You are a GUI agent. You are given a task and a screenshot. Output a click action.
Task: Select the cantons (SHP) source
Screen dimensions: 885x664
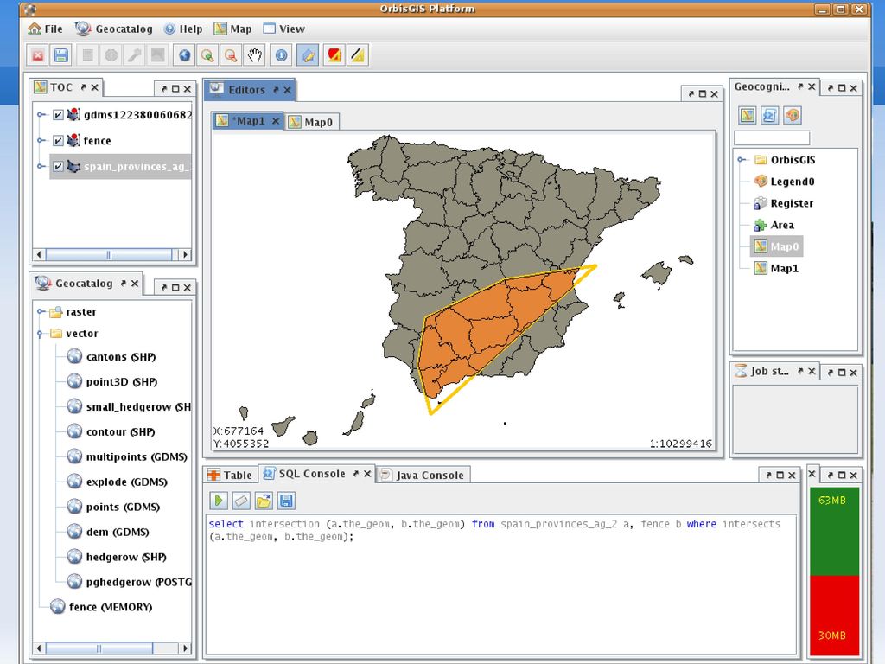pyautogui.click(x=111, y=357)
